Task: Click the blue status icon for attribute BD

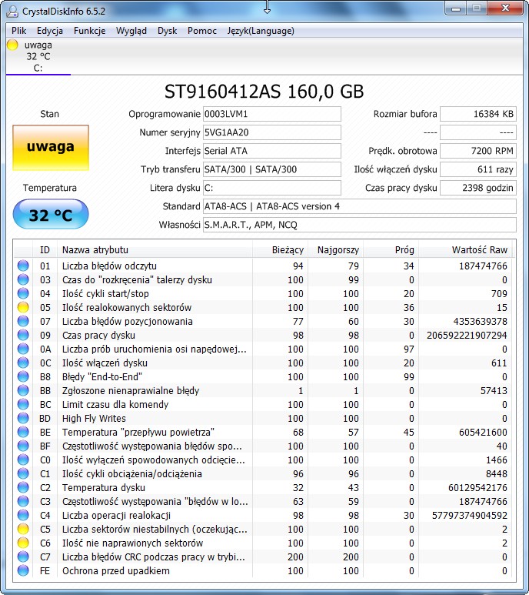Action: pos(23,418)
